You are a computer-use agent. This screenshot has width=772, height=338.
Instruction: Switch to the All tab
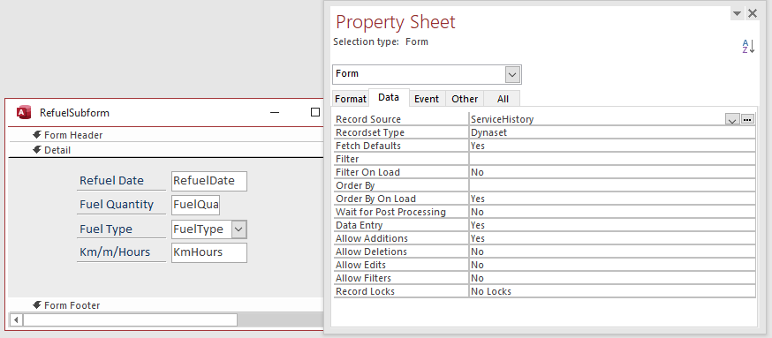503,99
